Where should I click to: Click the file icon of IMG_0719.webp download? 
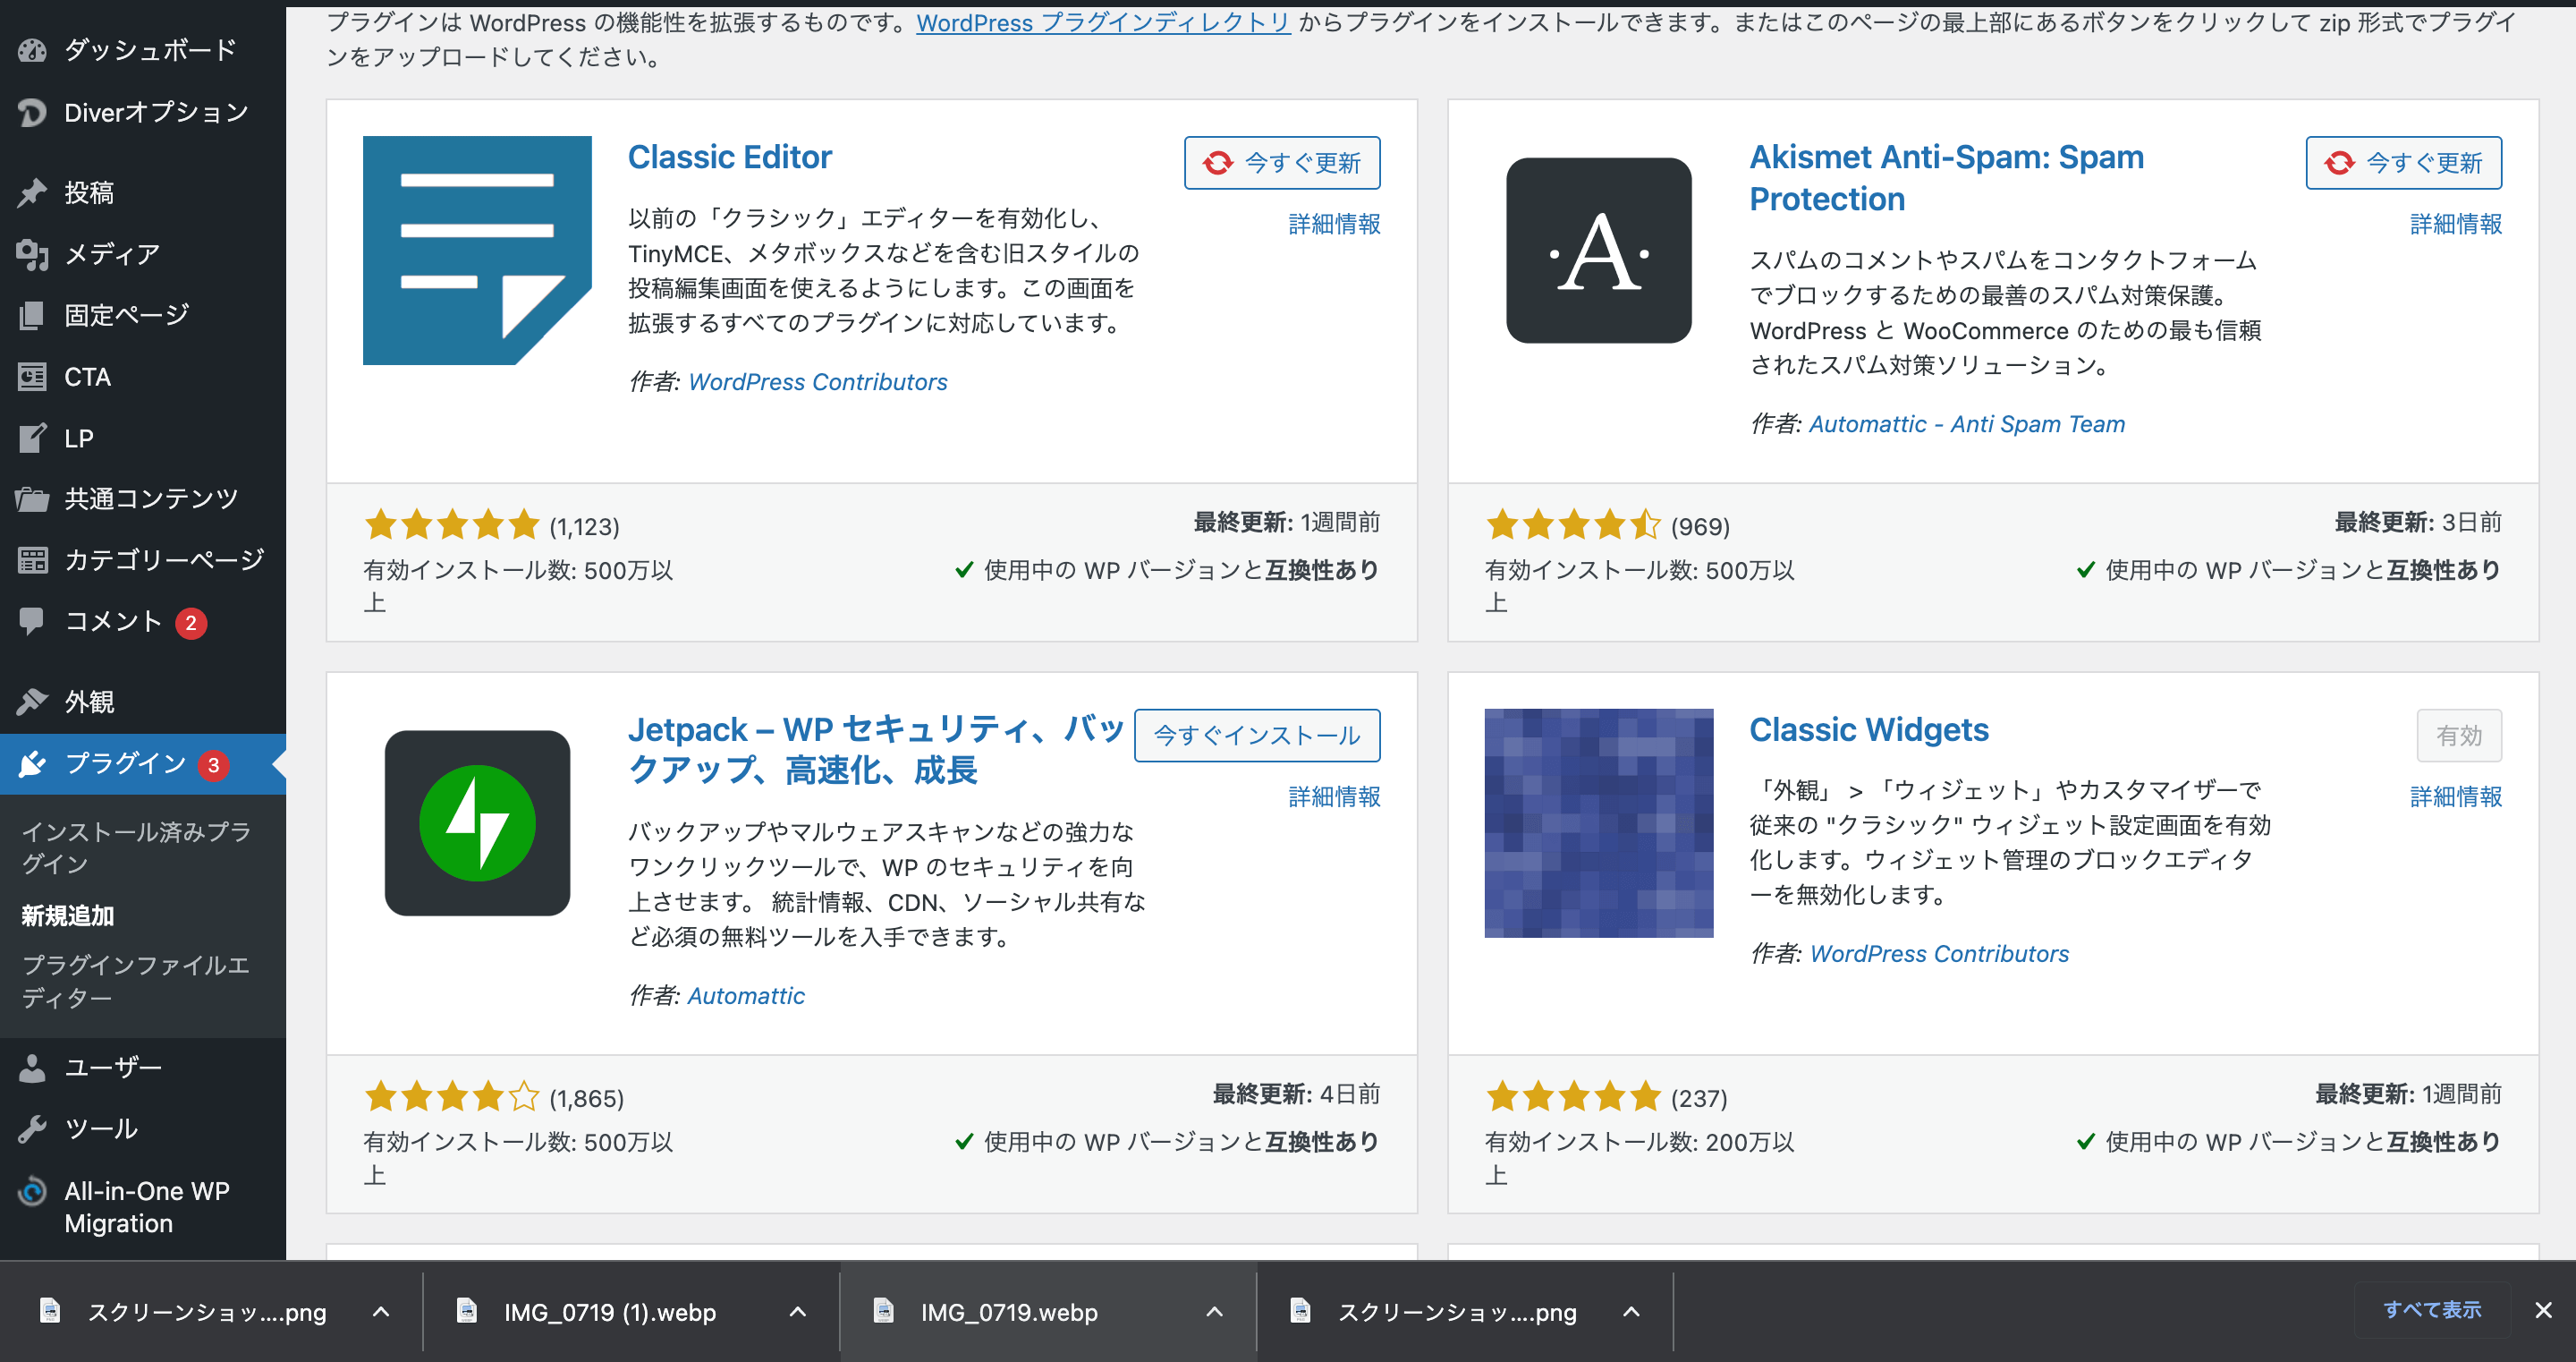(883, 1310)
